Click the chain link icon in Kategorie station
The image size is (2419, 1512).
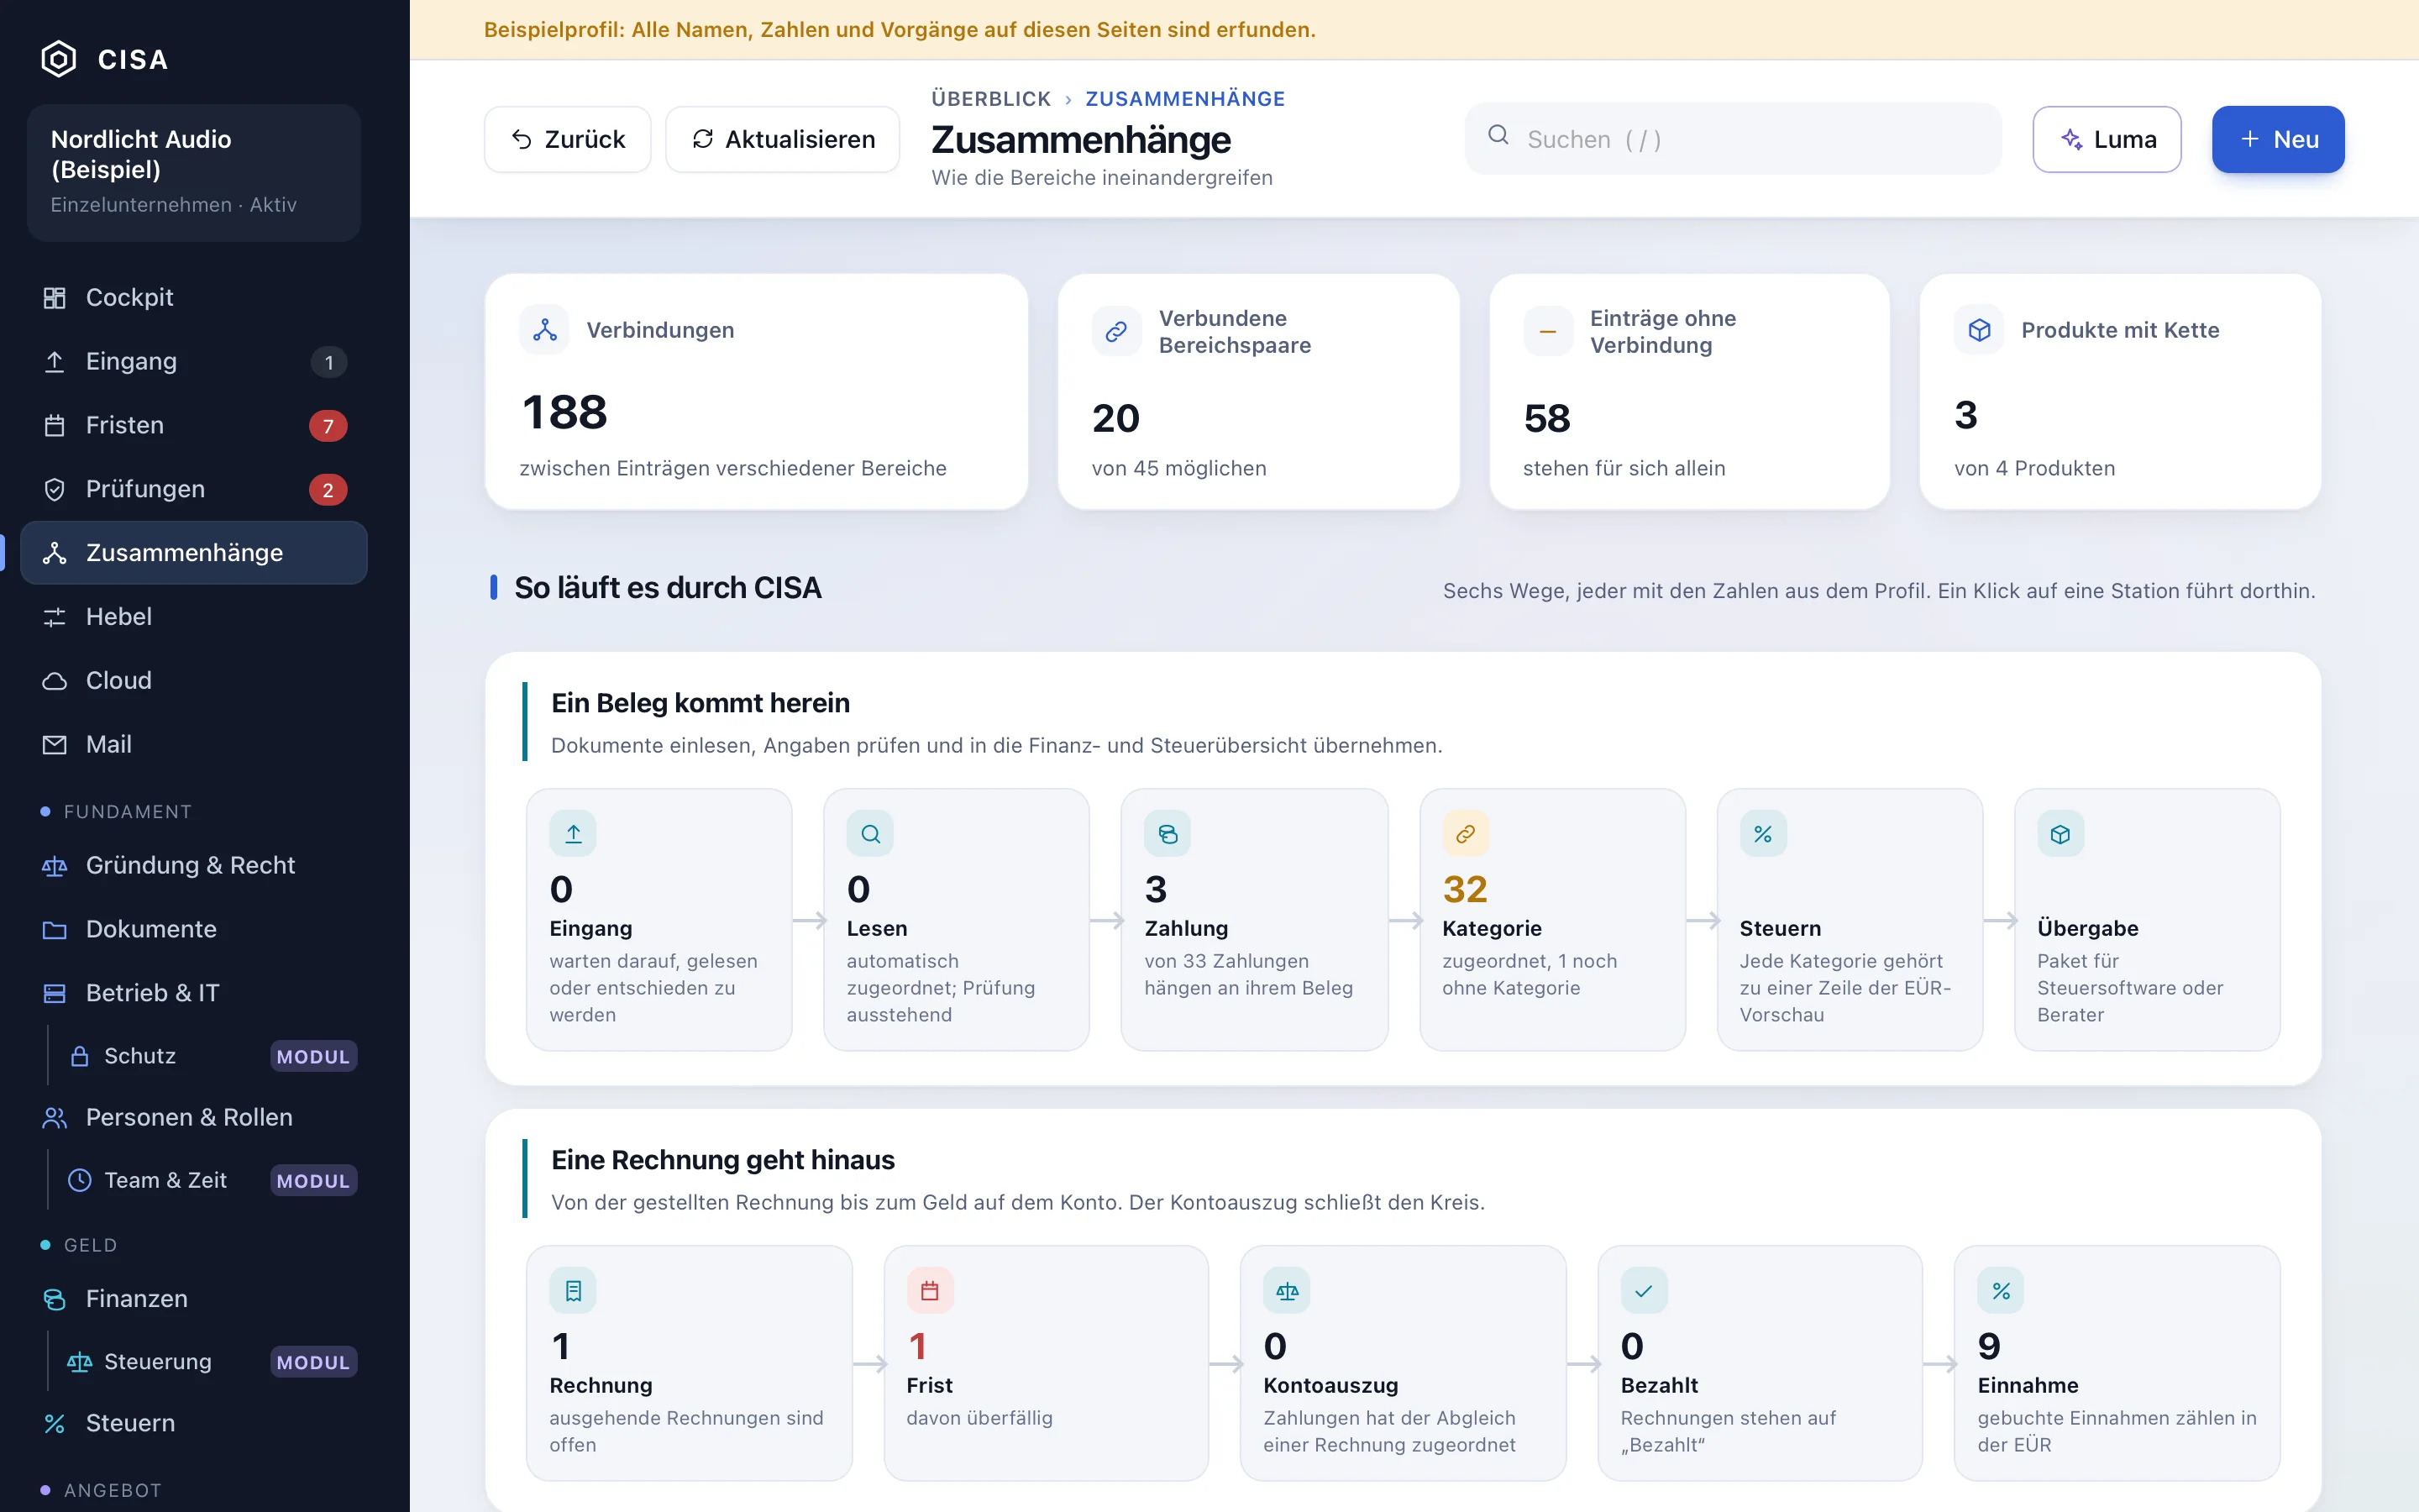1466,834
